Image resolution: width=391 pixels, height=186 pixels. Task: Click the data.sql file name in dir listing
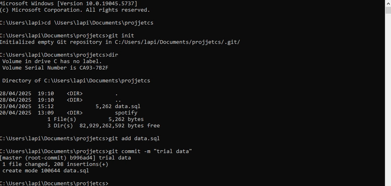coord(128,106)
